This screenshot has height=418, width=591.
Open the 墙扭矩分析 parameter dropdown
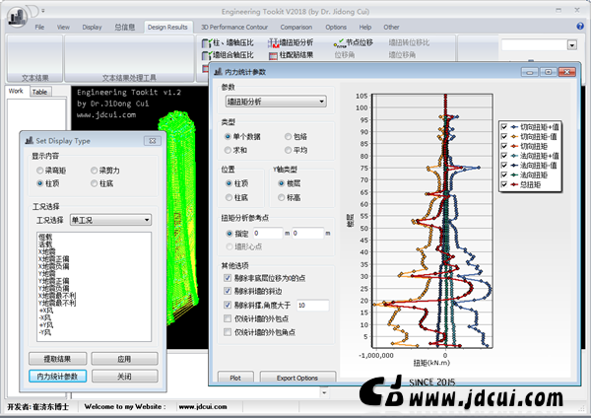point(276,102)
